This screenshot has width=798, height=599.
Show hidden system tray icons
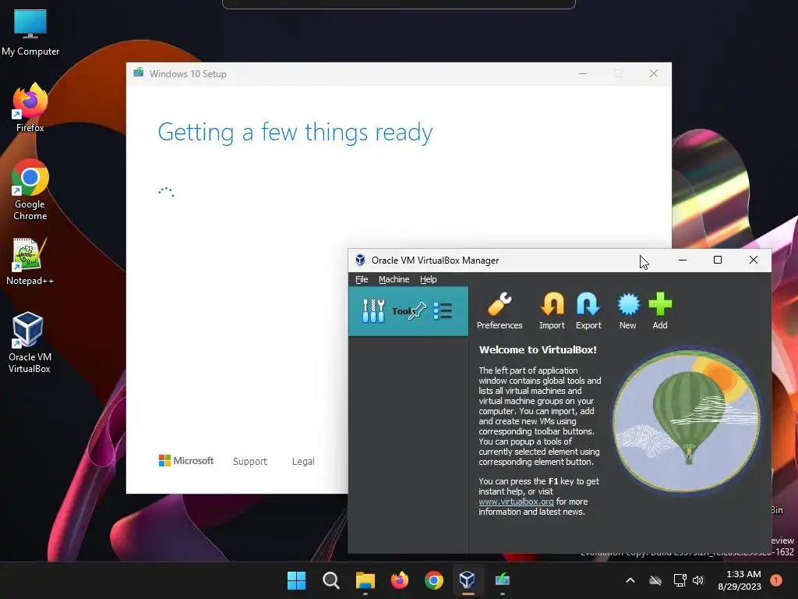click(x=630, y=580)
